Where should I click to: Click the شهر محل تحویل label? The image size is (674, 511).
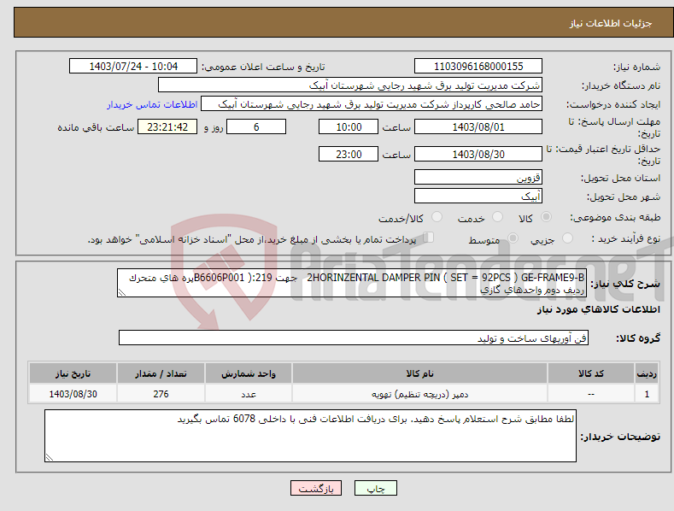624,197
